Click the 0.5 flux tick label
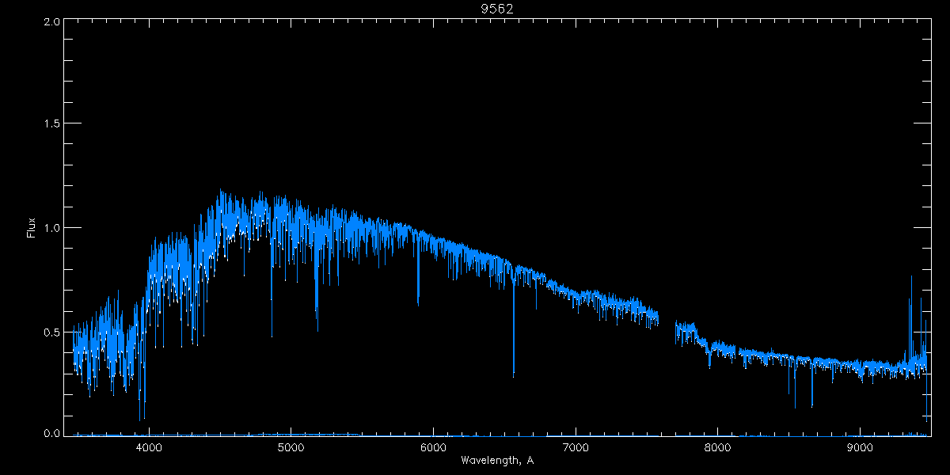The image size is (950, 475). (51, 331)
